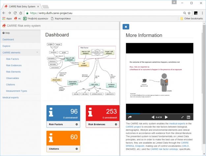Click the More Information panel inner scrollbar

pyautogui.click(x=202, y=63)
